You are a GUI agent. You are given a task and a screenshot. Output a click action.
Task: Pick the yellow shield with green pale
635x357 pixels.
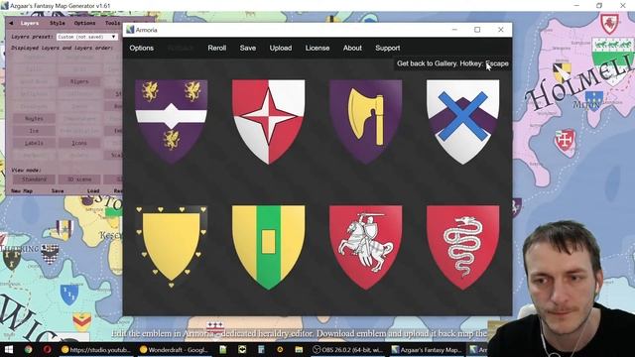tap(269, 247)
